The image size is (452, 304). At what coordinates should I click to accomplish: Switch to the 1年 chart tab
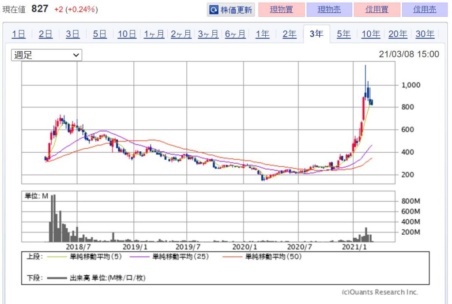coord(263,34)
